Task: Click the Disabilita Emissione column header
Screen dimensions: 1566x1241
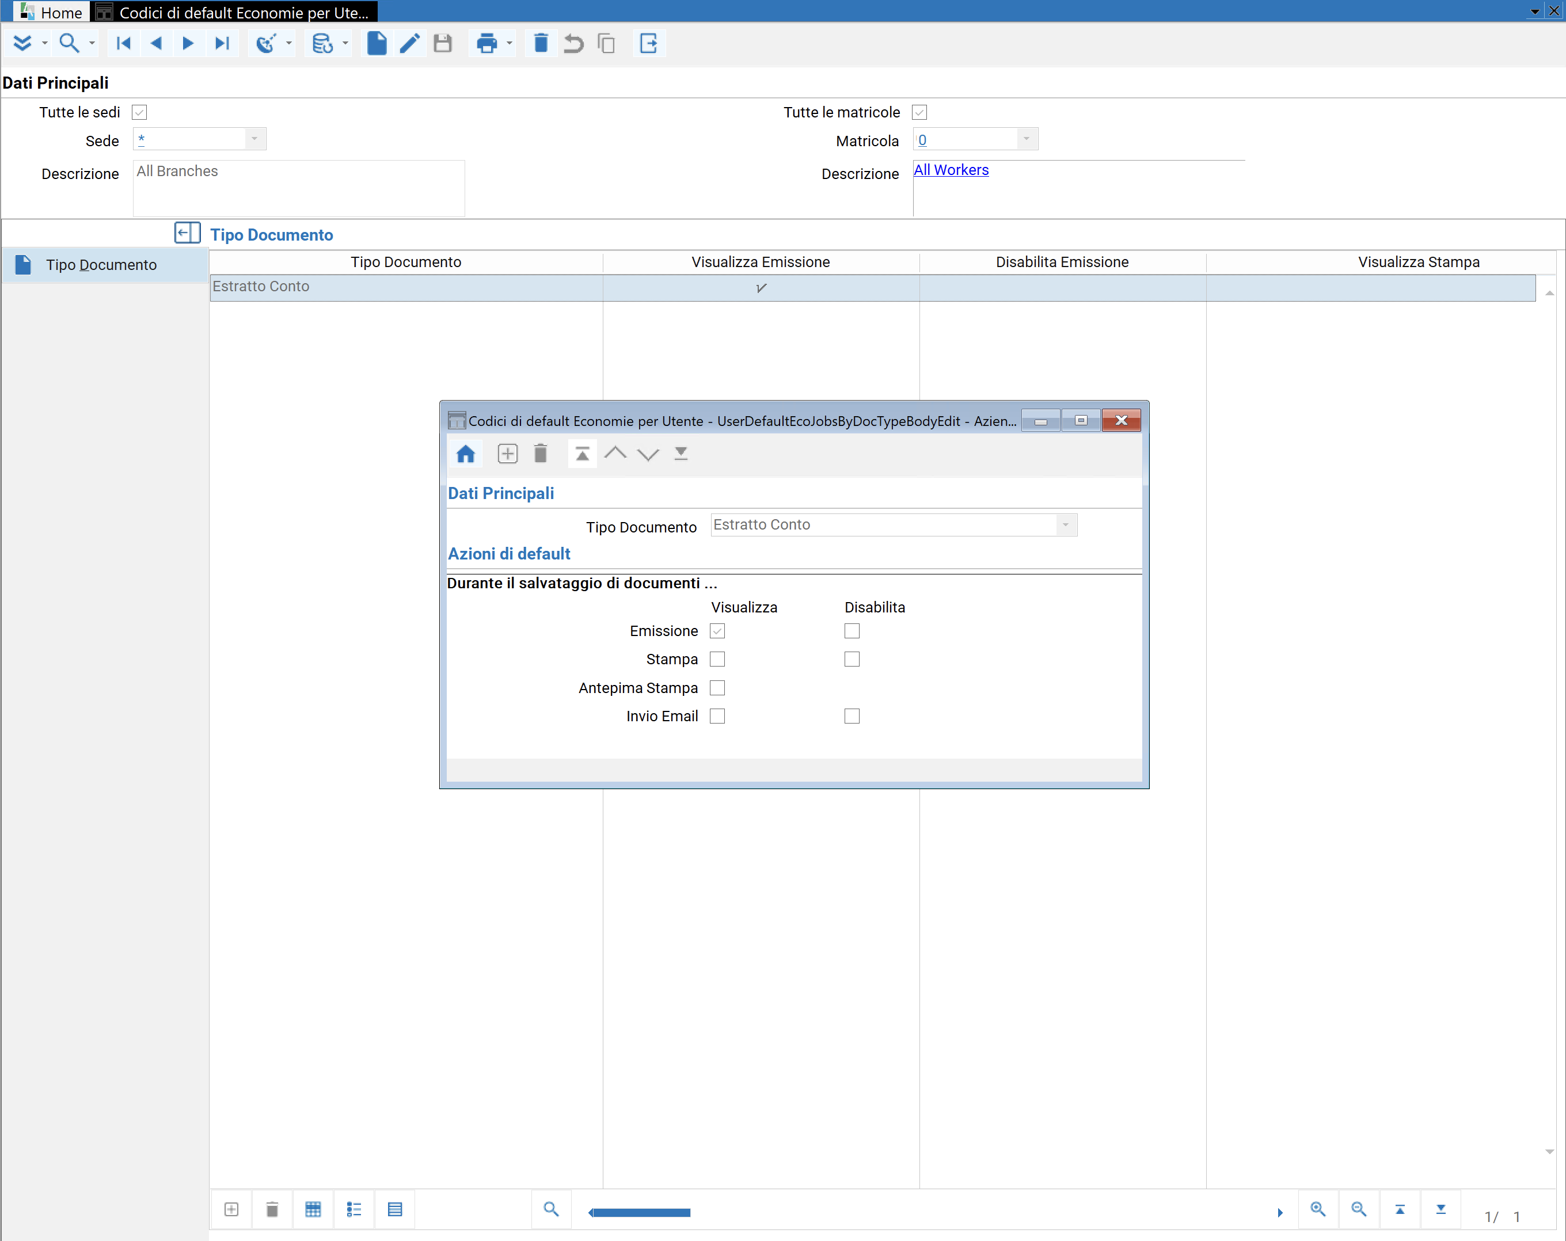Action: coord(1062,262)
